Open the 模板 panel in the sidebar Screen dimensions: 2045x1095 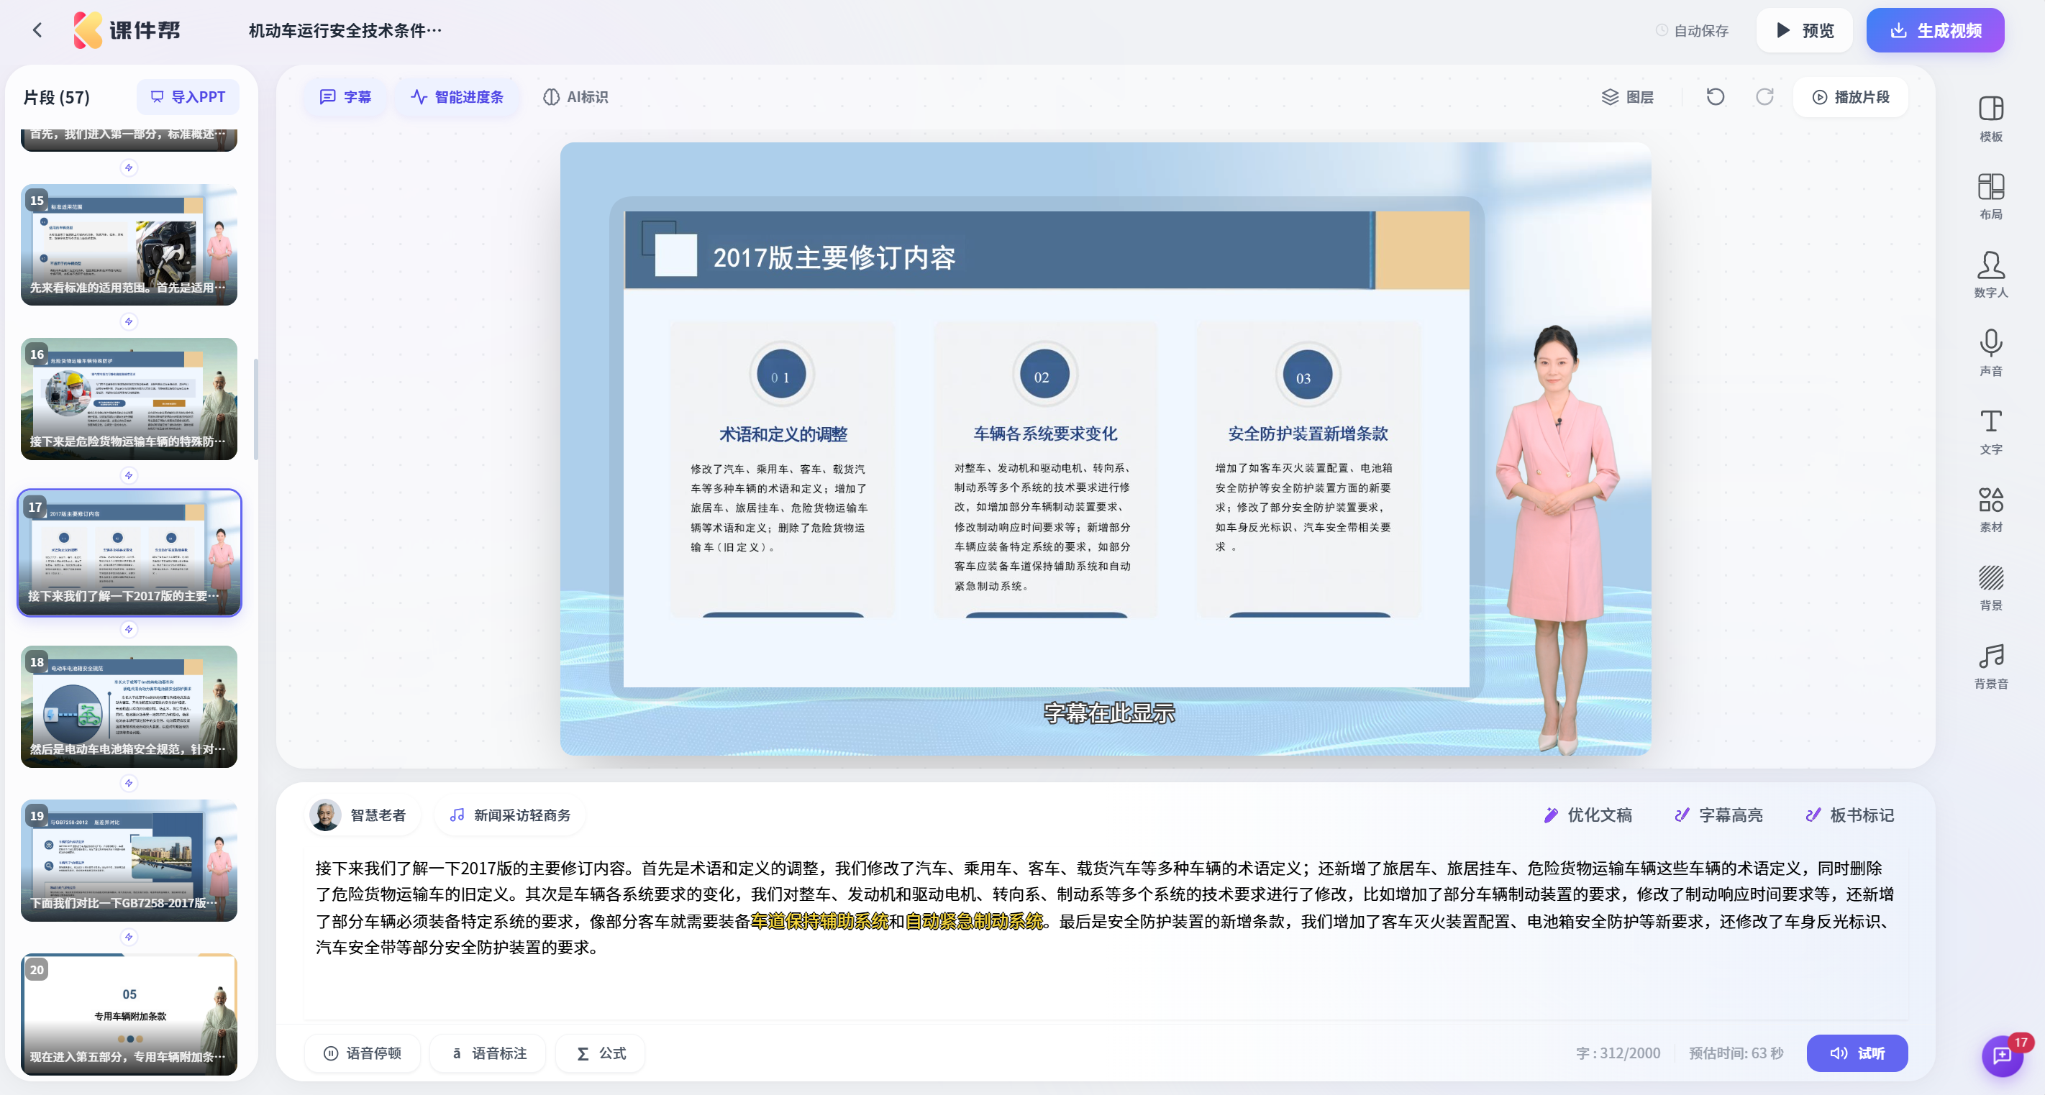click(x=1990, y=119)
